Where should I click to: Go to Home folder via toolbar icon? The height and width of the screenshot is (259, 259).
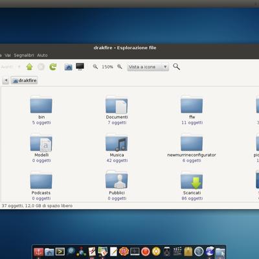(x=68, y=67)
